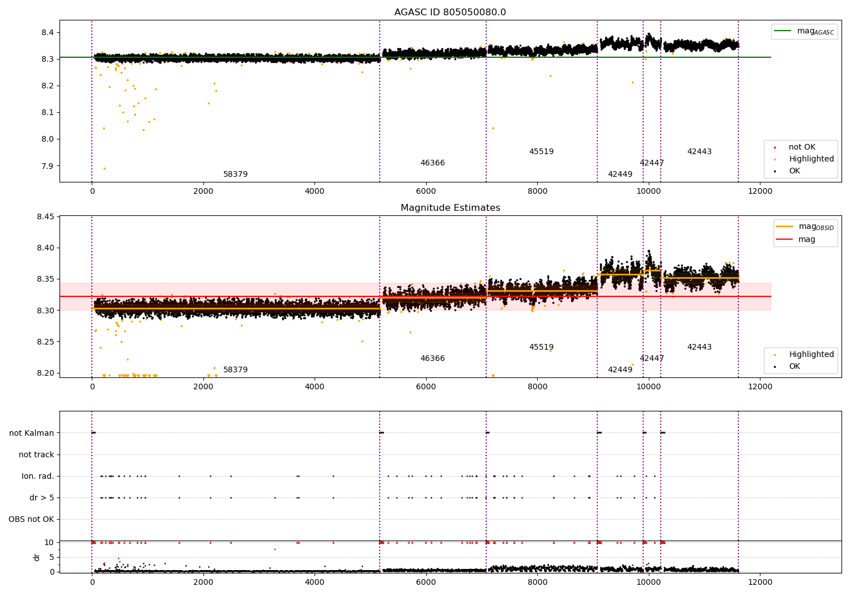Click the 8.0 y-tick on top plot
Image resolution: width=850 pixels, height=595 pixels.
[48, 139]
